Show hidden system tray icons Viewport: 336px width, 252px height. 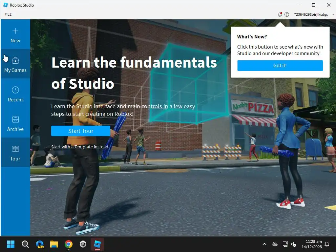coord(264,244)
